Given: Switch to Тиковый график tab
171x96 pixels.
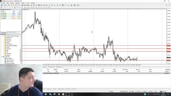Looking at the screenshot, I should coord(12,32).
